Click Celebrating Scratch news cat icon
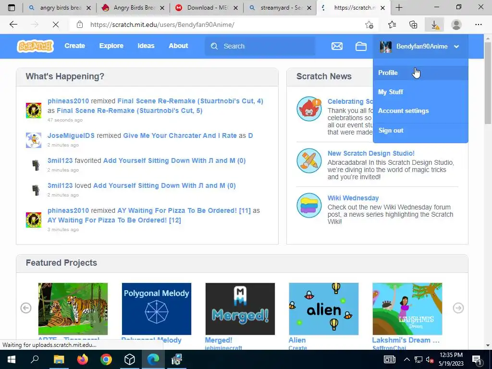The width and height of the screenshot is (492, 369). 309,109
